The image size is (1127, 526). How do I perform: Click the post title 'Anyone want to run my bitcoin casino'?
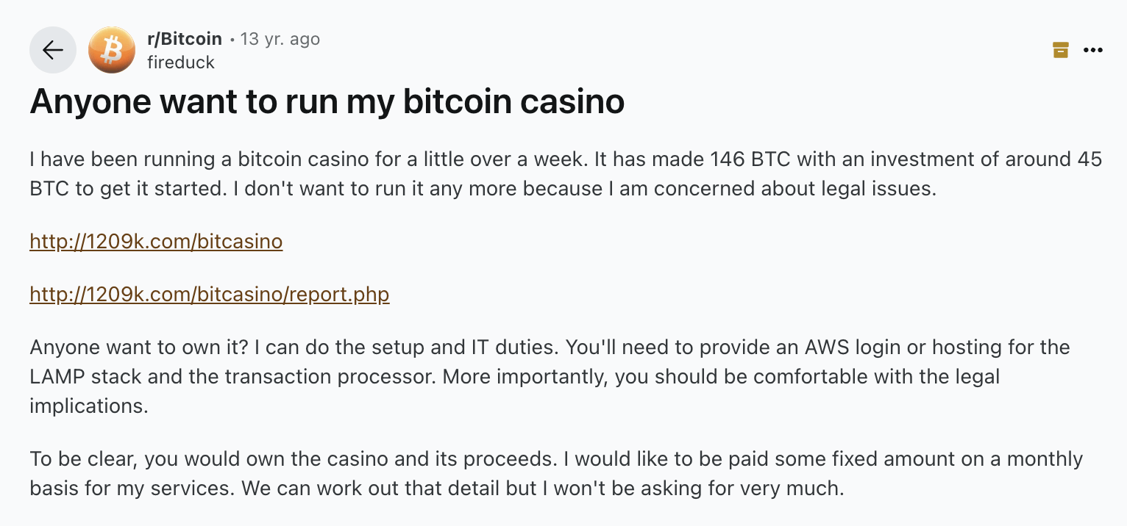pyautogui.click(x=327, y=101)
